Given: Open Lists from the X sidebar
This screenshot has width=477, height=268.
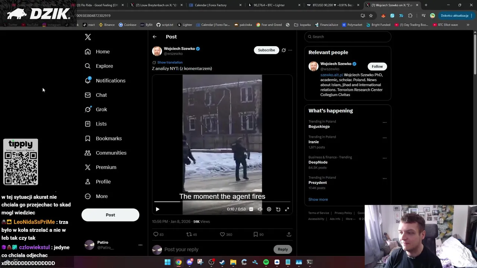Looking at the screenshot, I should [96, 124].
